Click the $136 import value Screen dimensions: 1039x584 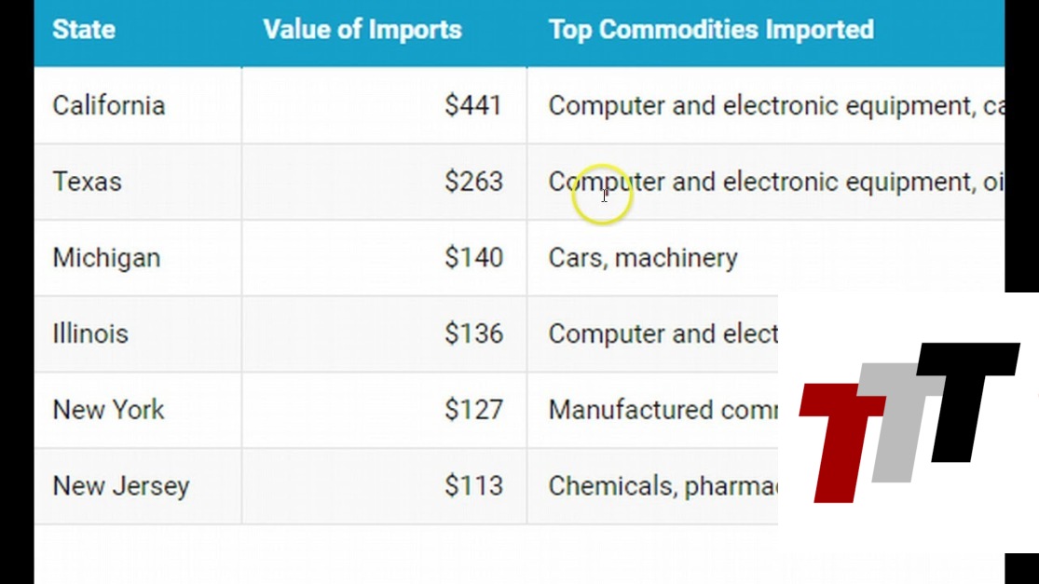coord(473,333)
